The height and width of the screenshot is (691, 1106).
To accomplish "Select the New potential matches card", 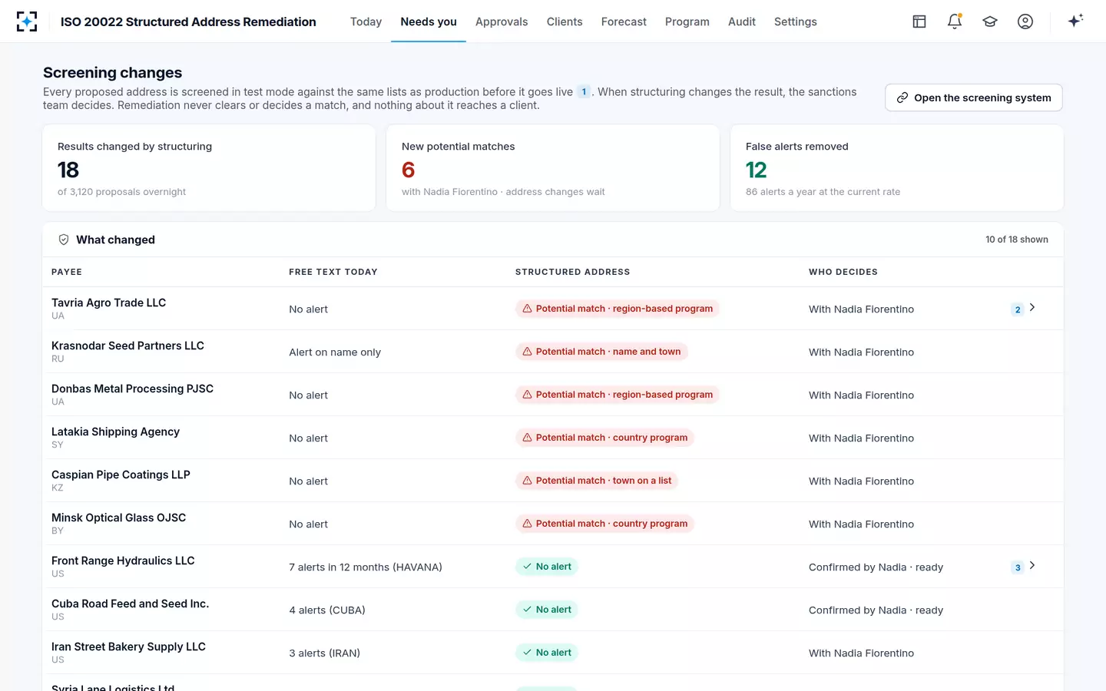I will pyautogui.click(x=553, y=168).
